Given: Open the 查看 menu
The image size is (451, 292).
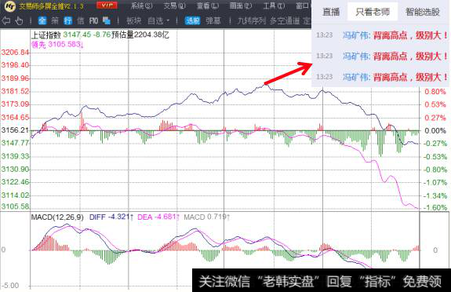Looking at the screenshot, I should coord(208,5).
